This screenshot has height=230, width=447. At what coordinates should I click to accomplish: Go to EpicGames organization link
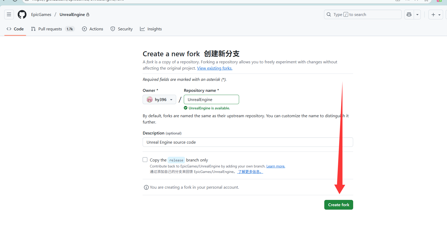pyautogui.click(x=41, y=15)
